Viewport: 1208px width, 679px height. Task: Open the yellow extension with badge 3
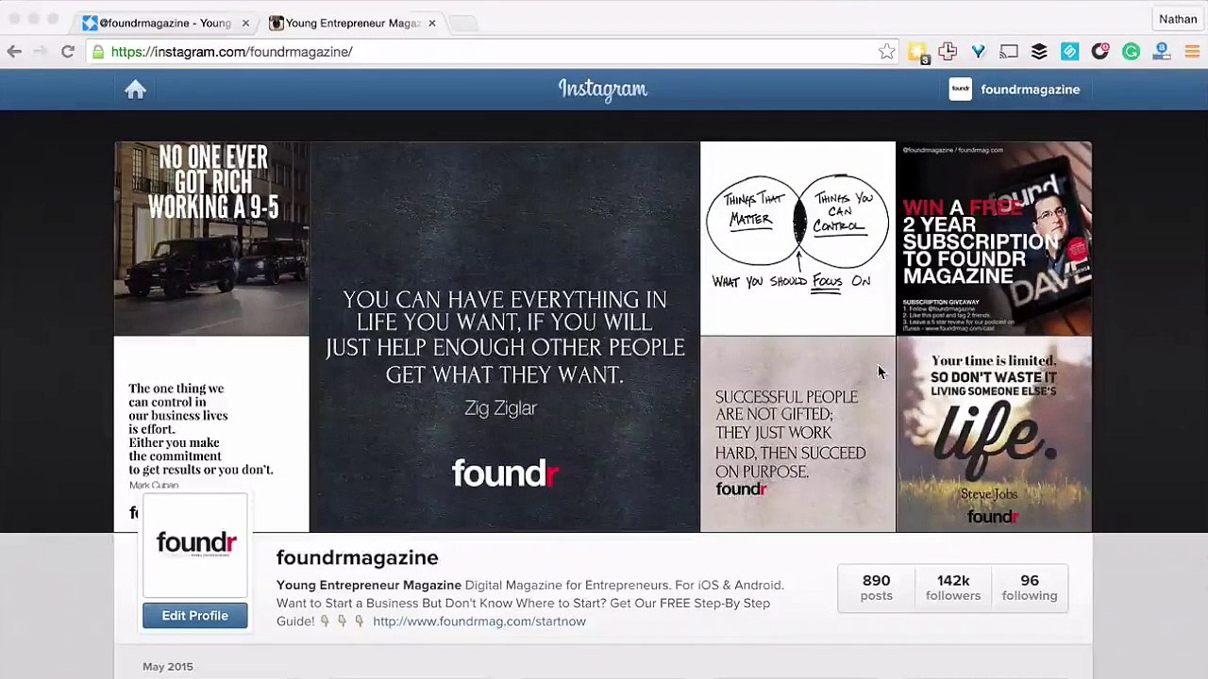917,53
